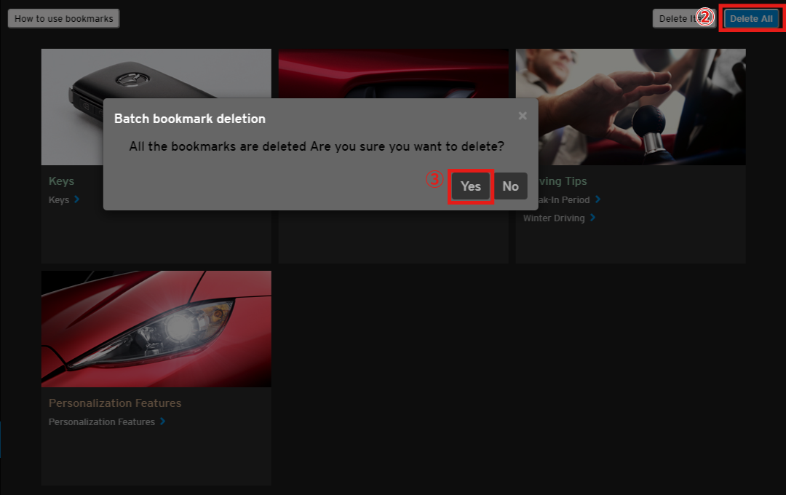This screenshot has height=495, width=786.
Task: Click the Personalization Features card heading title
Action: point(115,403)
